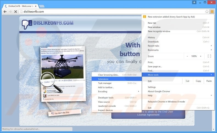The height and width of the screenshot is (133, 217).
Task: Select View source in submenu
Action: click(117, 102)
